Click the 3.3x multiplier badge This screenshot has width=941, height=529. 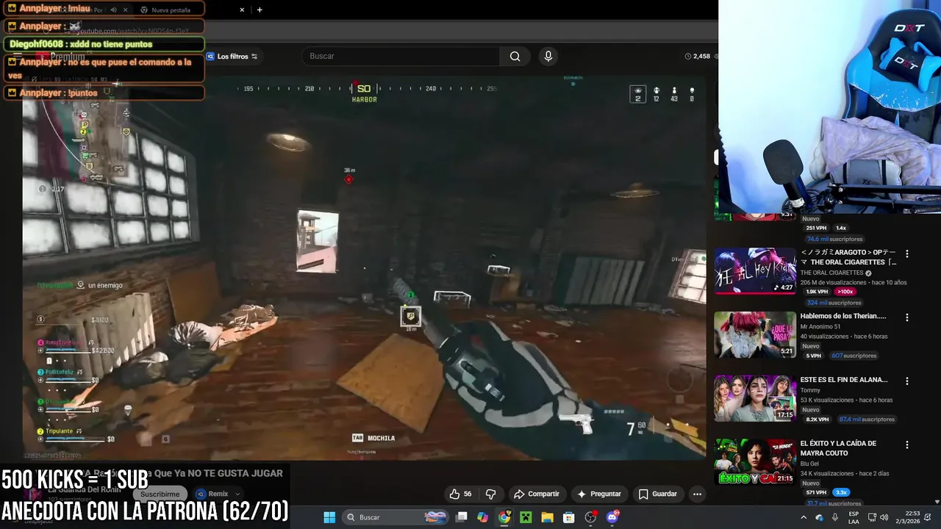(x=841, y=492)
